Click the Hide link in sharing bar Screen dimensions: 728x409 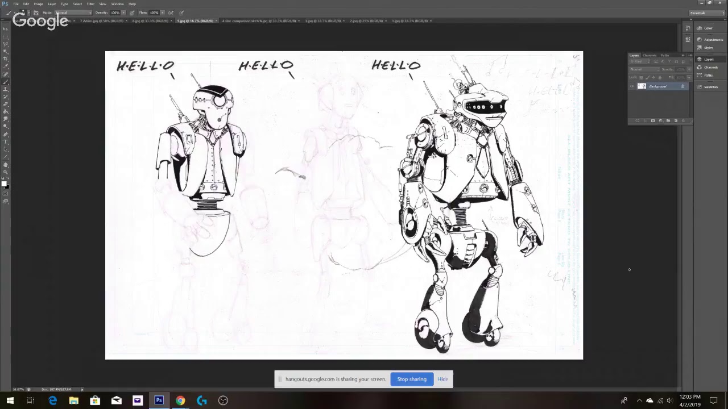pos(442,379)
